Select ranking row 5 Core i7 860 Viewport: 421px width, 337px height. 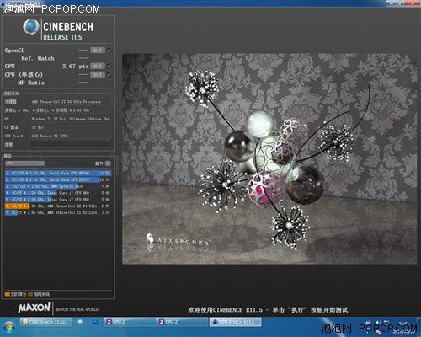click(58, 200)
